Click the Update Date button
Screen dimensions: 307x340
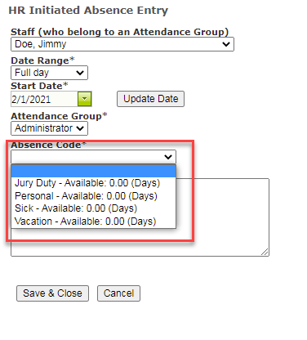[150, 99]
